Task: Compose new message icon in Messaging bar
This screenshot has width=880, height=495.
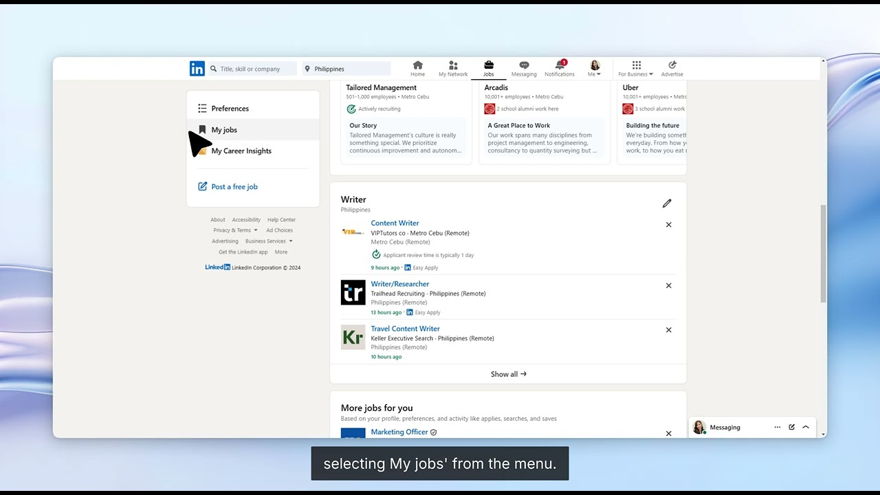Action: [x=792, y=427]
